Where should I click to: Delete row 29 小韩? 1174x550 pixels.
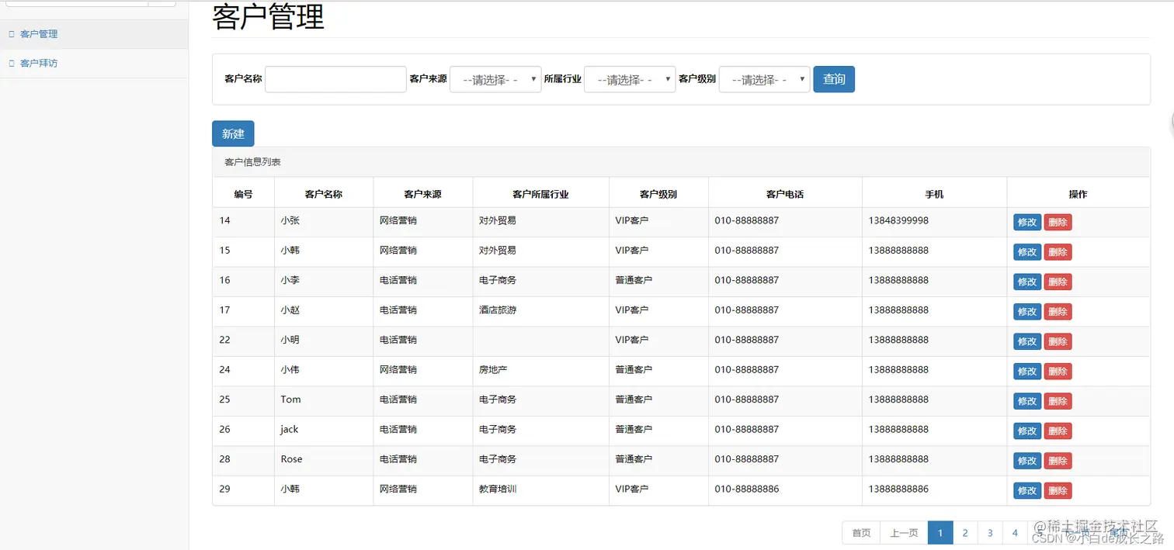tap(1058, 491)
